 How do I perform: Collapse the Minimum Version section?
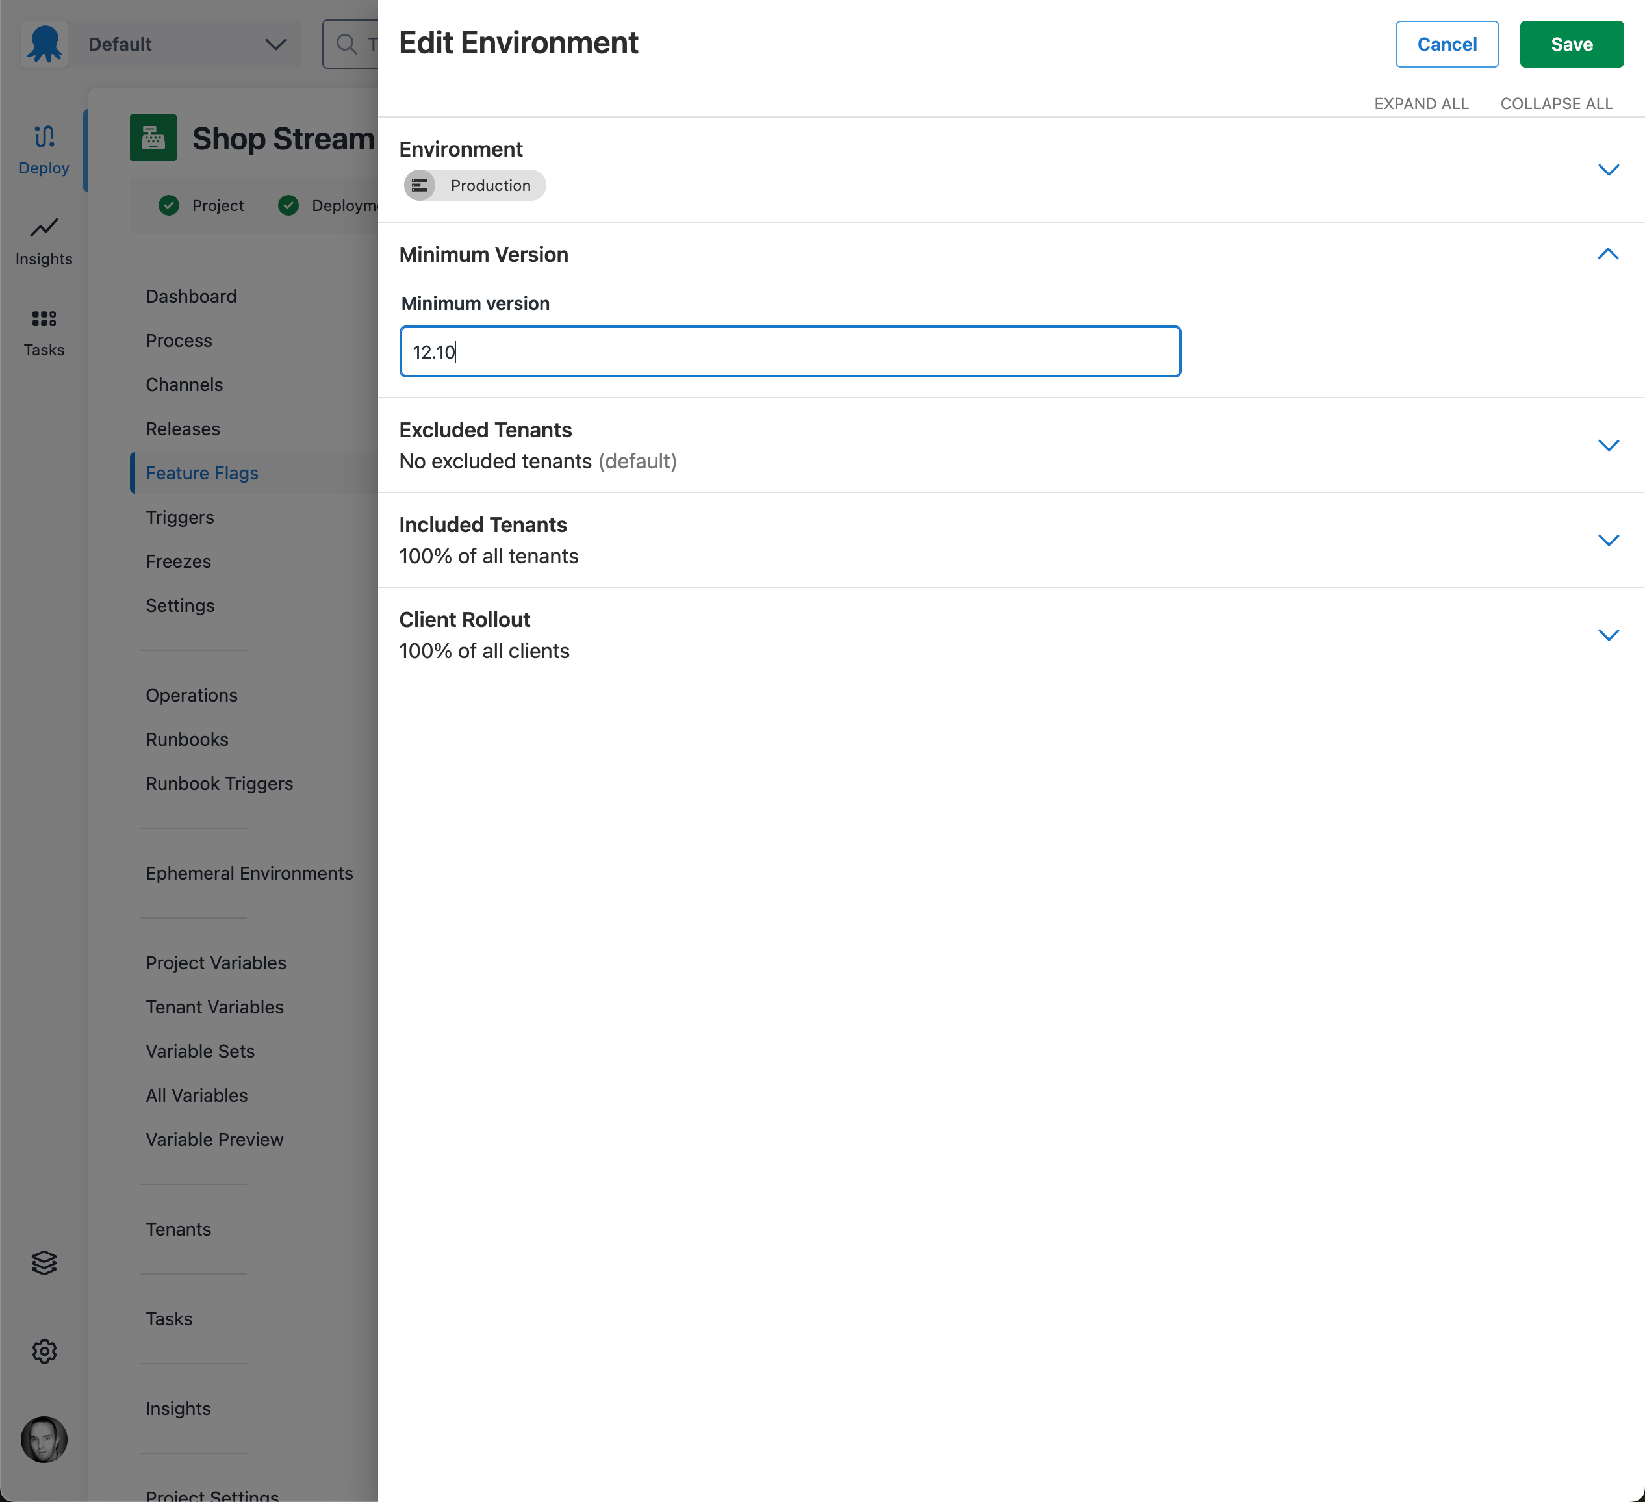tap(1607, 255)
